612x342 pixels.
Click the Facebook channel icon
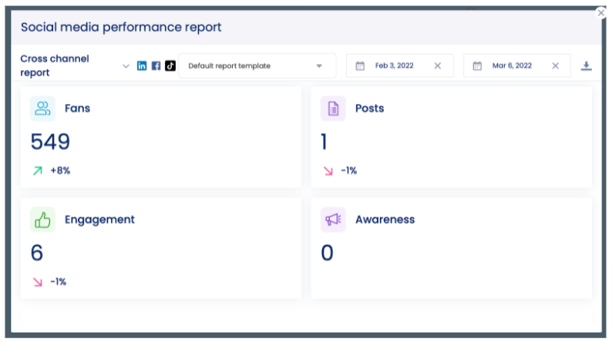156,65
